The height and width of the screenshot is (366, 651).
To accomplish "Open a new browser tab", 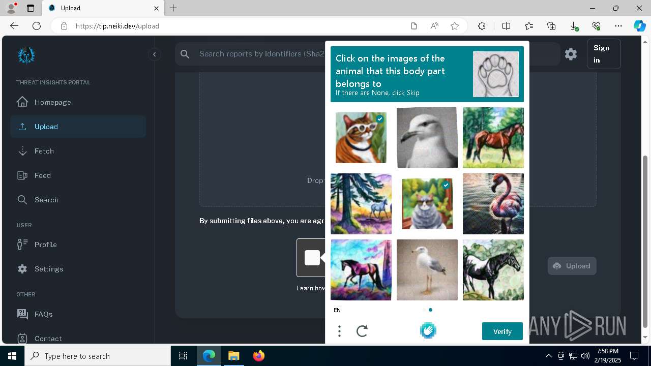I will [173, 8].
